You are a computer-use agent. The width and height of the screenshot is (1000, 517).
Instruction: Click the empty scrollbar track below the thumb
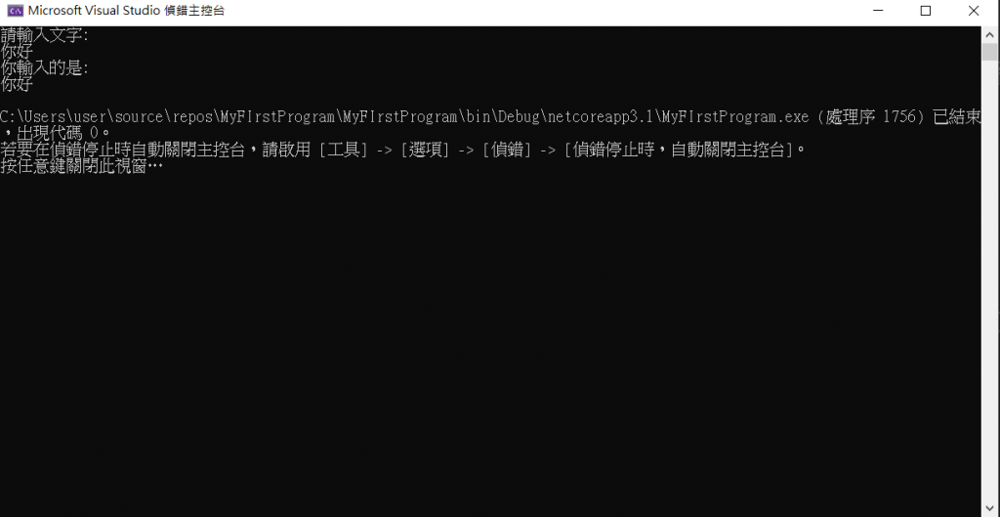[990, 280]
